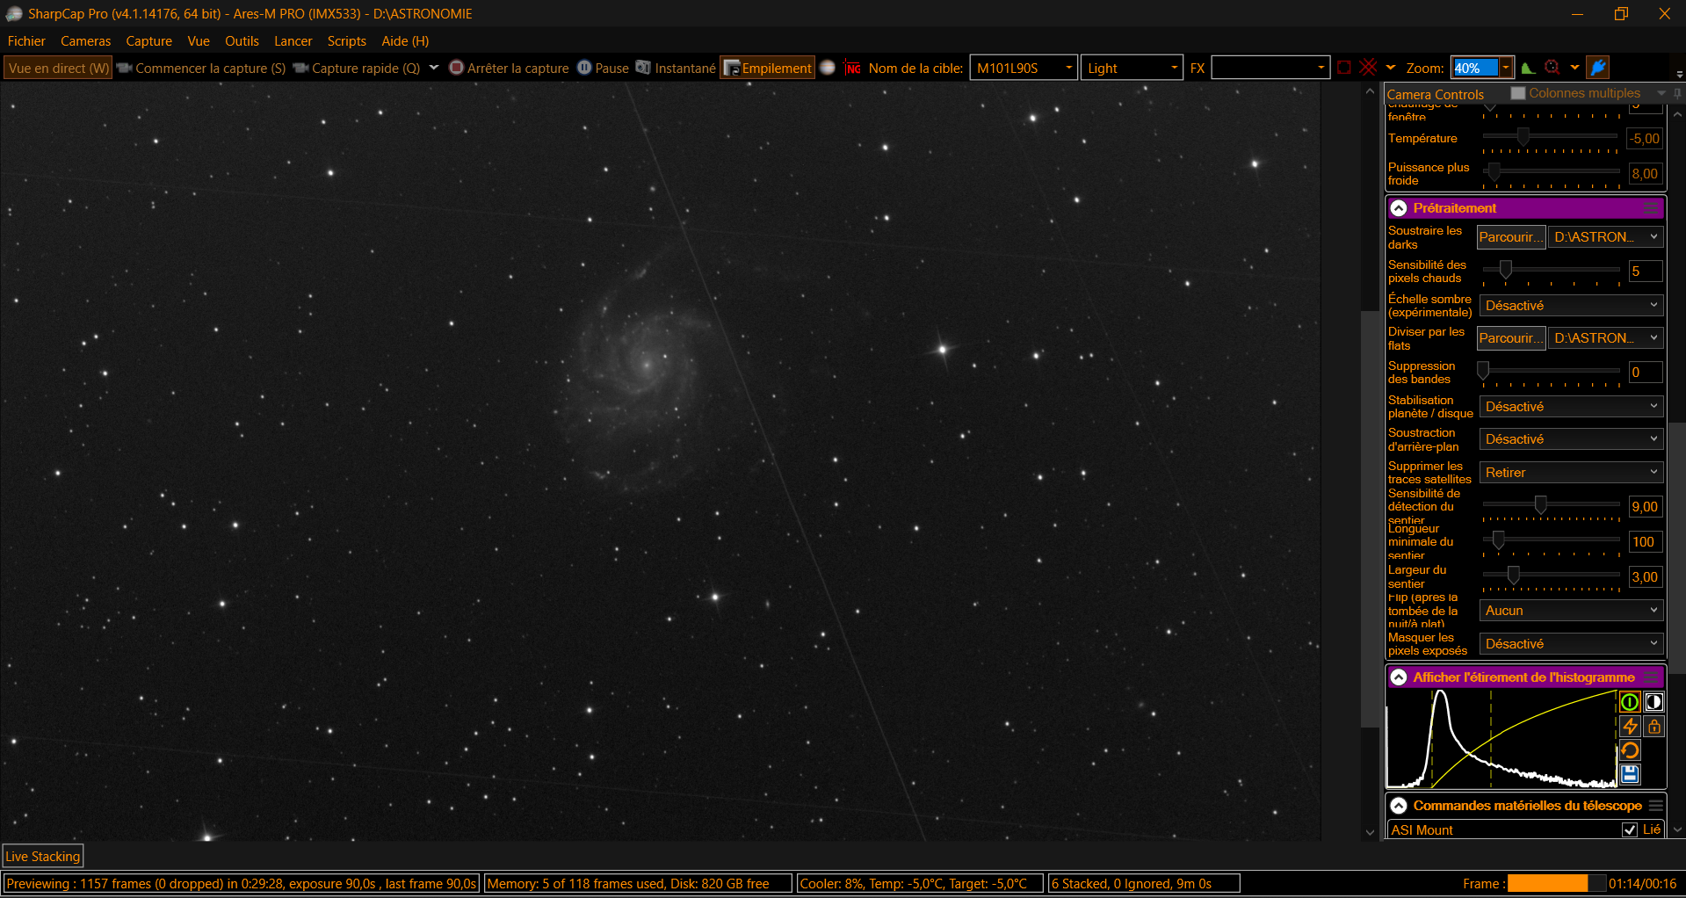Open the Flip dropdown set to Aucun
Image resolution: width=1686 pixels, height=898 pixels.
tap(1571, 611)
